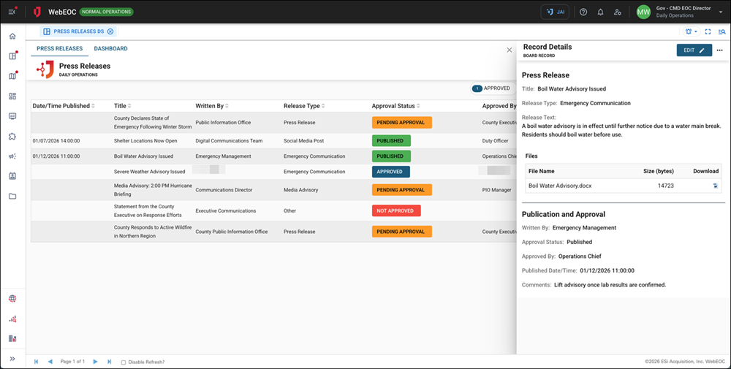Open the map icon in sidebar
The height and width of the screenshot is (369, 731).
12,76
